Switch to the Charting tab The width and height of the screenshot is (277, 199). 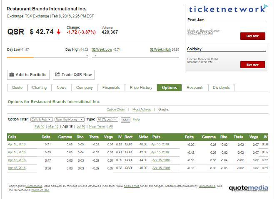[x=40, y=88]
